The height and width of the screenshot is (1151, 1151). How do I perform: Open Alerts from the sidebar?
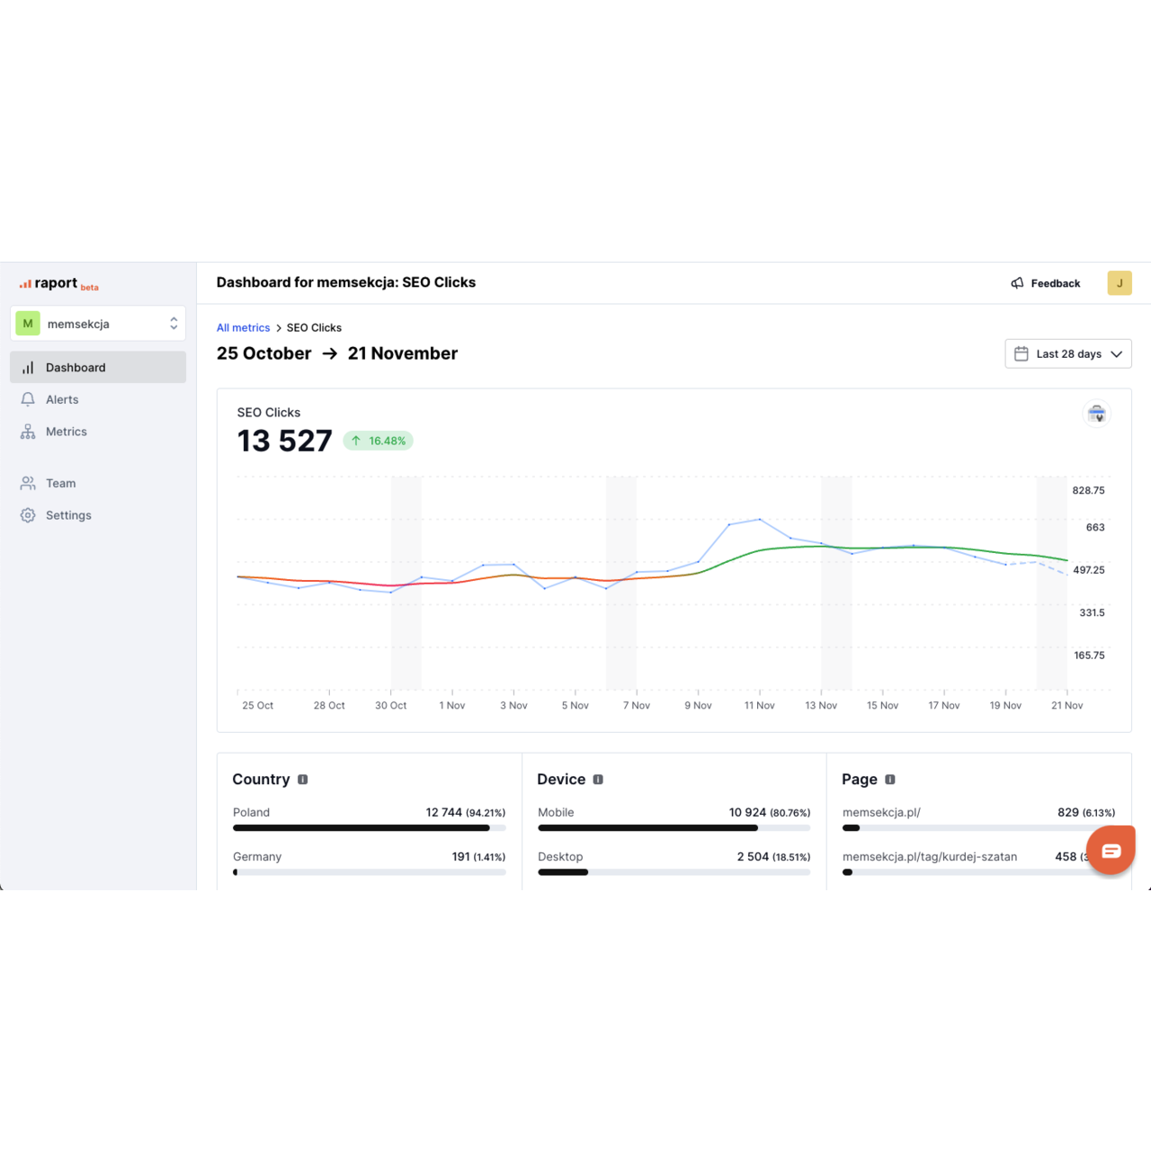[x=62, y=400]
